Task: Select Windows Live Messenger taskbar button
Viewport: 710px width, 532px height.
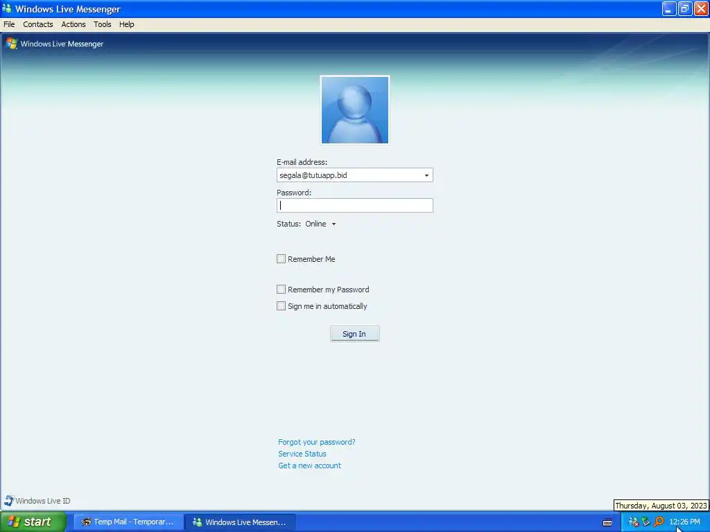Action: click(x=240, y=522)
